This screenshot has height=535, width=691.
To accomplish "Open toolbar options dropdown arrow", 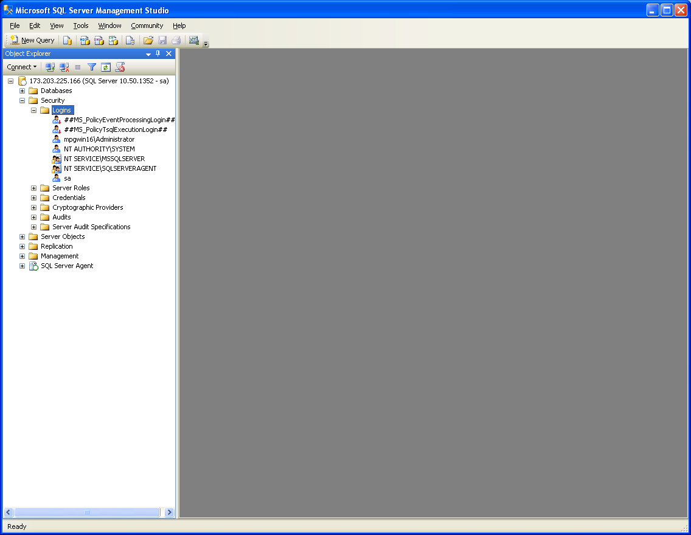I will tap(206, 44).
